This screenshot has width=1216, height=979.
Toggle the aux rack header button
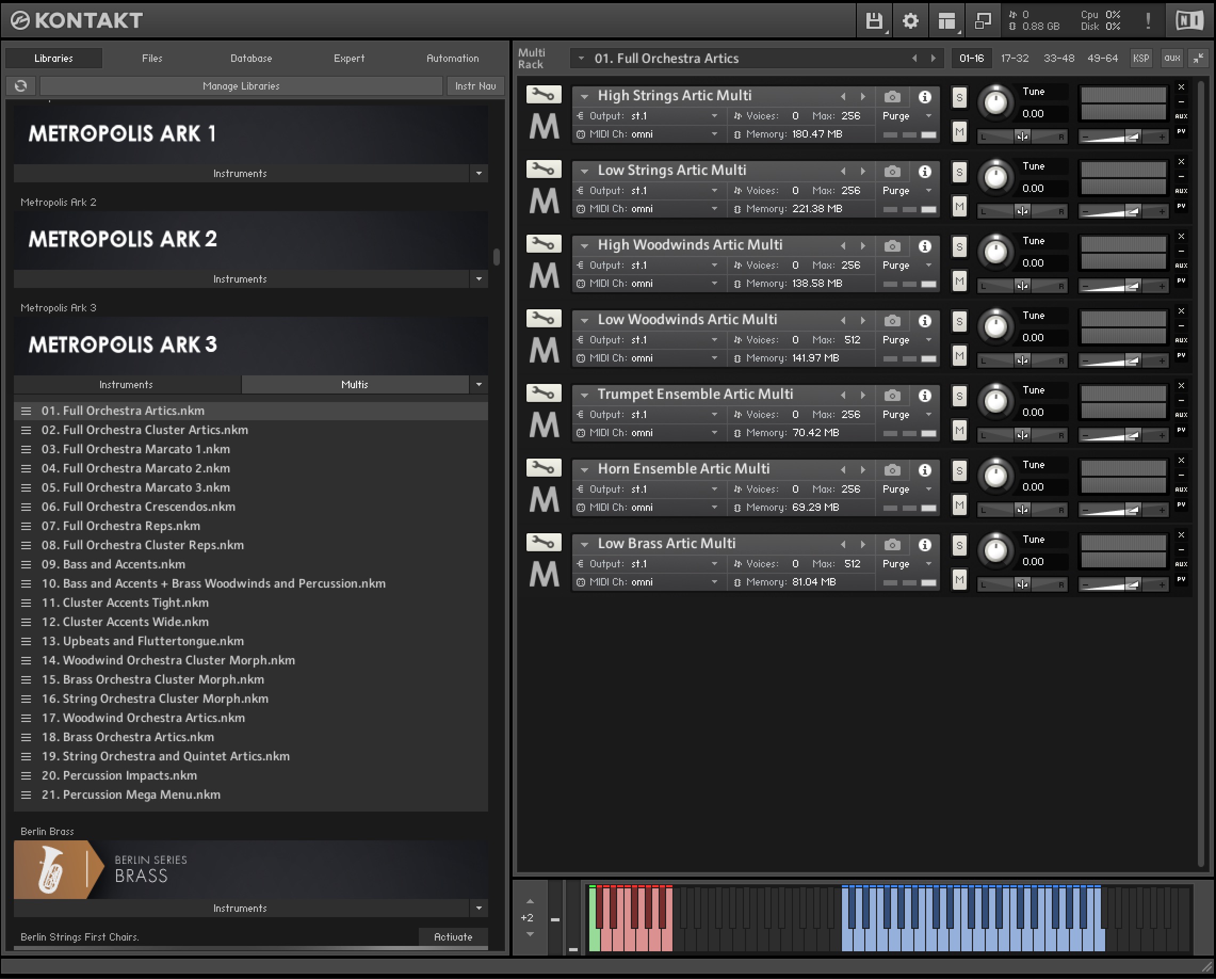point(1172,58)
